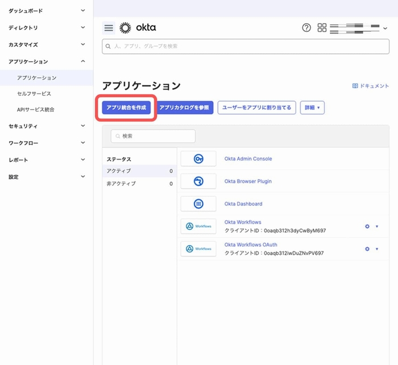Open the help question mark icon
The height and width of the screenshot is (365, 398).
coord(306,27)
